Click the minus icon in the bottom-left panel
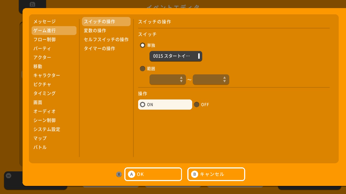This screenshot has height=194, width=346. click(9, 176)
